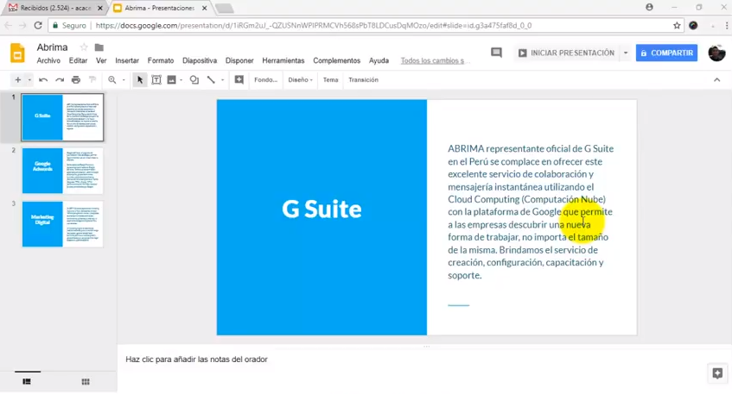The image size is (732, 394).
Task: Collapse the menus with the chevron
Action: coord(717,80)
